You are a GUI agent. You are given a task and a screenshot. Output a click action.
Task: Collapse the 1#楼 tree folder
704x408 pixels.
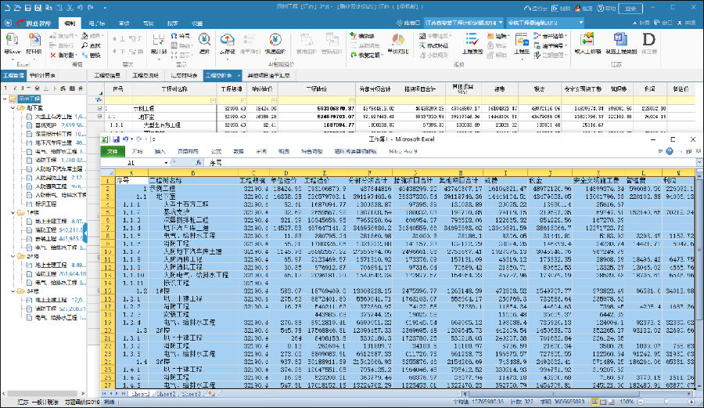(13, 212)
